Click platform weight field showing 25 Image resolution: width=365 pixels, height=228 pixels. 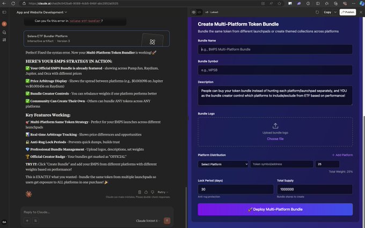327,164
